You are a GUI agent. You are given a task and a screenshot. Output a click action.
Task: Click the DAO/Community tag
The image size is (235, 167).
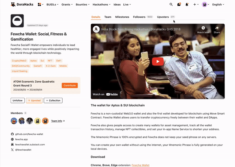tap(21, 66)
